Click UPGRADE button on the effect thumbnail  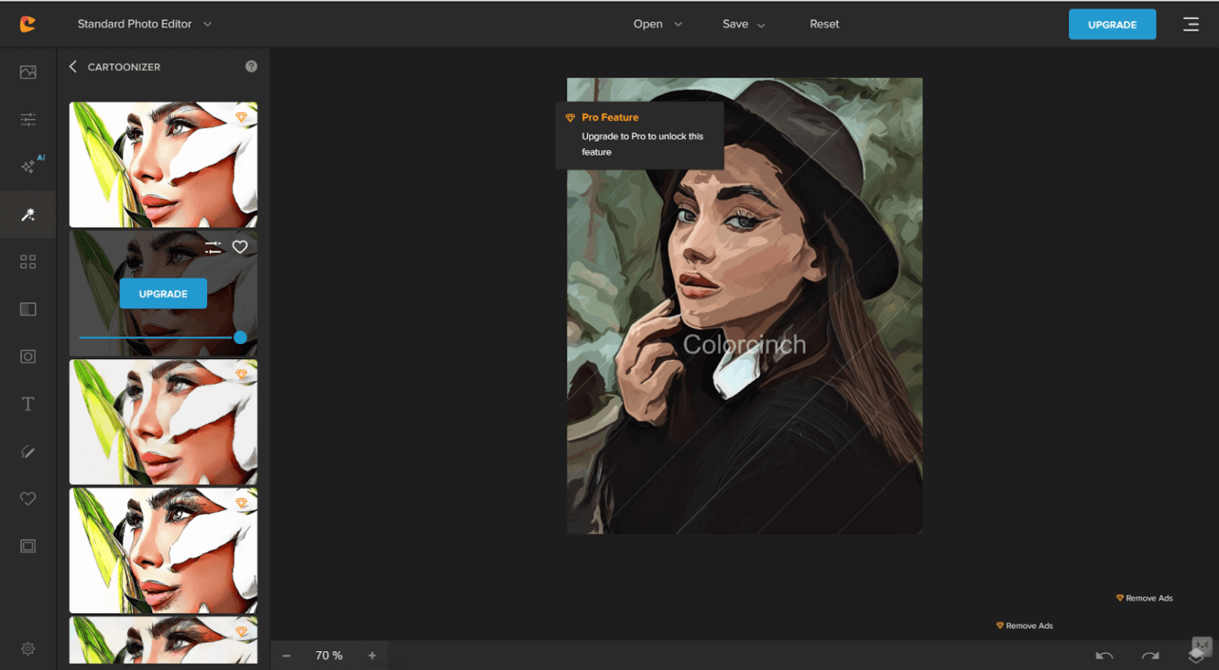pos(163,293)
